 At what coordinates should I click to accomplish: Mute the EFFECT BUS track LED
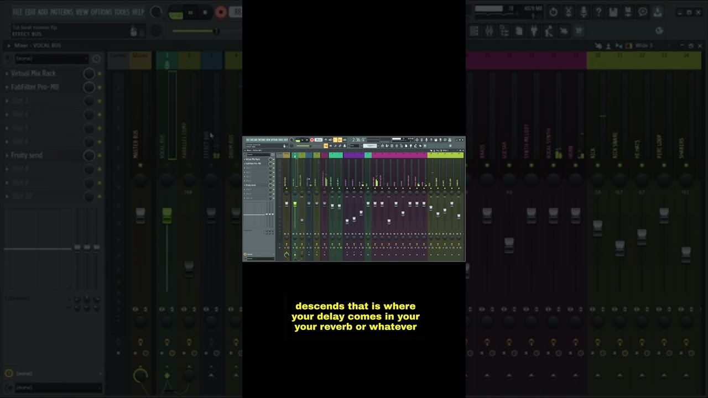tap(309, 188)
